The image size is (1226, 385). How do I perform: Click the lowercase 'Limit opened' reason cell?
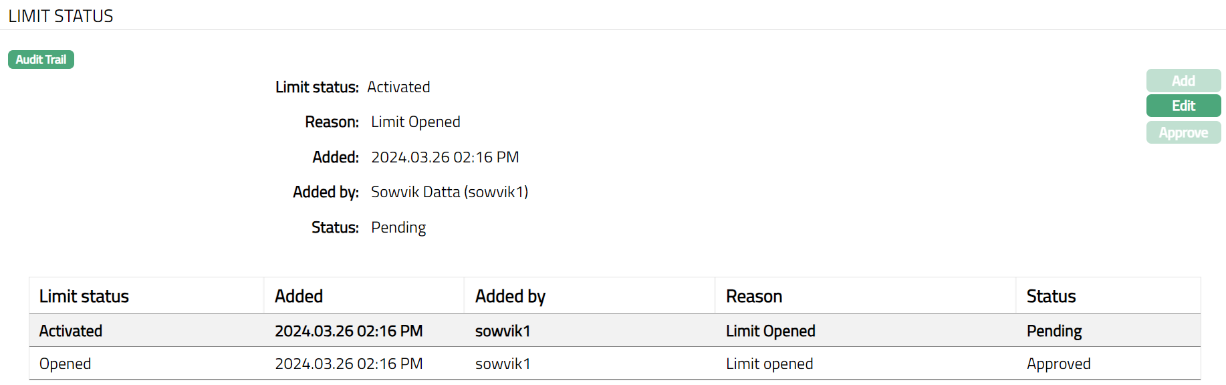[x=769, y=364]
